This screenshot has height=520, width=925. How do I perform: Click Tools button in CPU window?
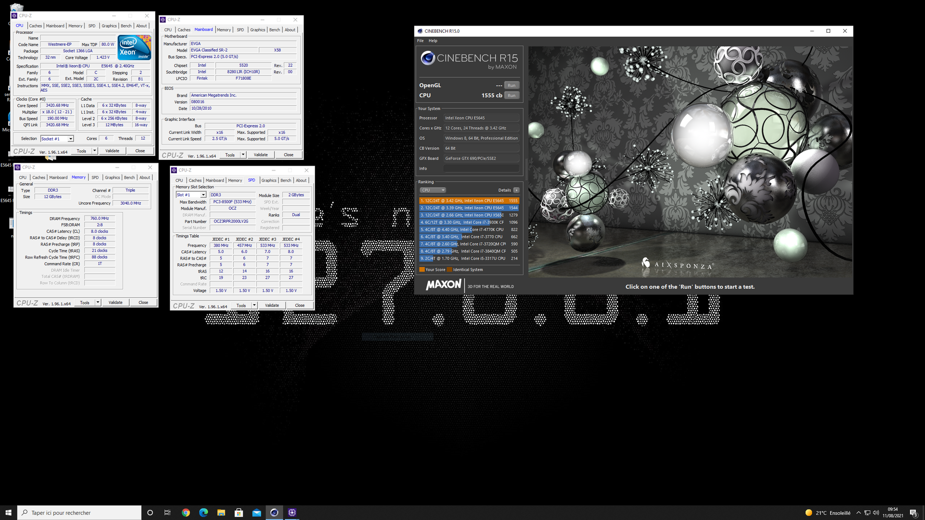[81, 151]
